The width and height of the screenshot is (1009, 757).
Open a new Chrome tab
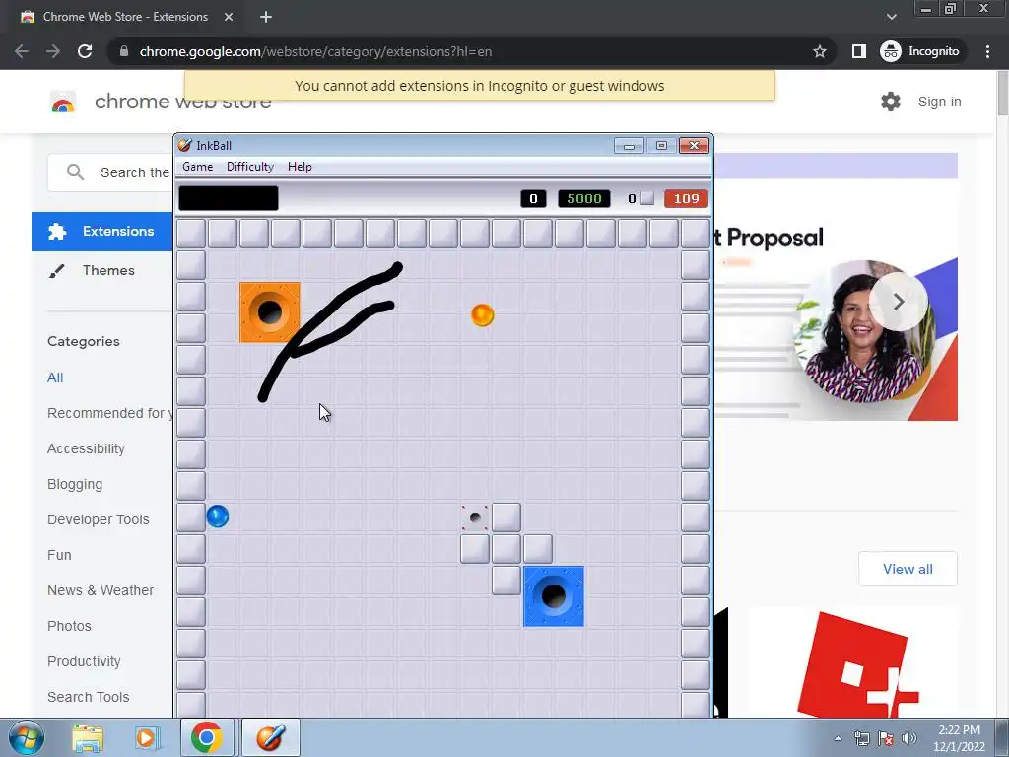266,17
